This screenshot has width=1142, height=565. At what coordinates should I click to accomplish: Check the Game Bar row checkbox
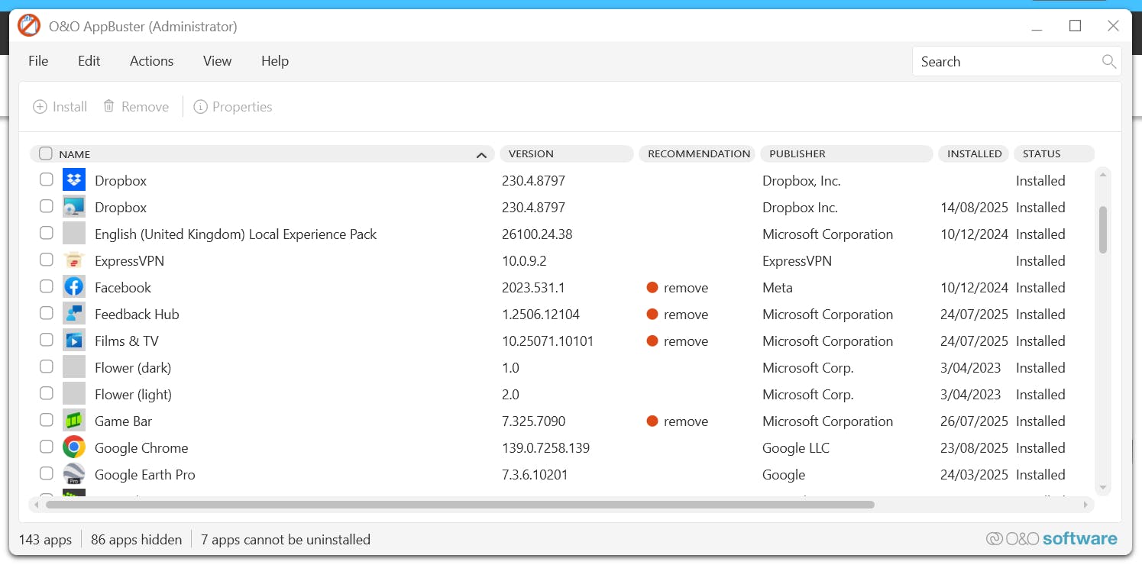pos(47,421)
